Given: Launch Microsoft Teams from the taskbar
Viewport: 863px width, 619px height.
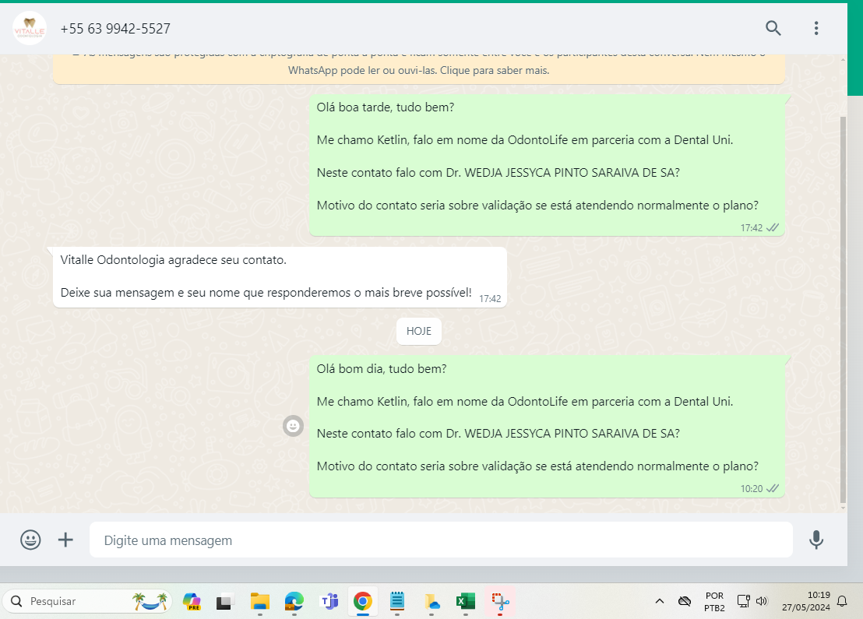Looking at the screenshot, I should tap(329, 601).
